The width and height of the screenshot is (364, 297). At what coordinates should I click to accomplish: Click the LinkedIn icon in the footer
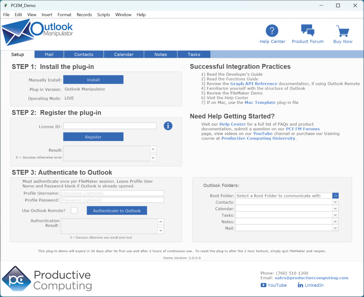(300, 285)
